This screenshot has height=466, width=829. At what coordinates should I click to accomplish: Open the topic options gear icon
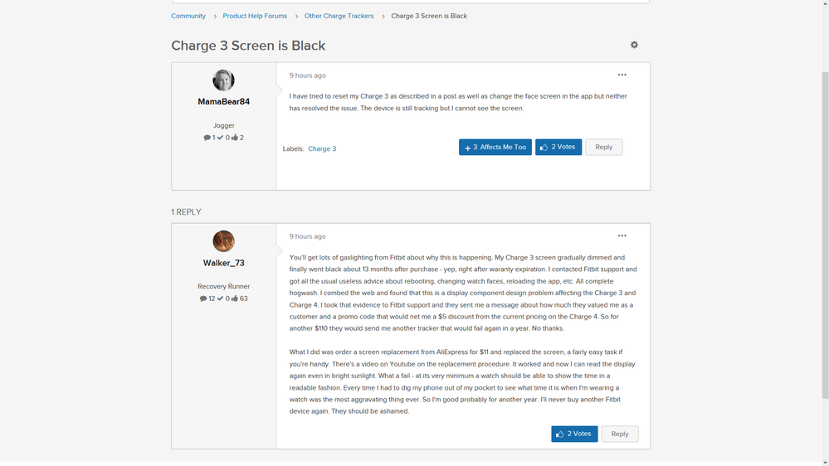634,45
